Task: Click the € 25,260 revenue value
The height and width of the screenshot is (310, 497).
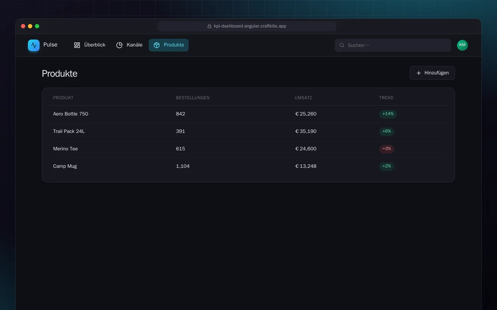Action: [x=306, y=114]
